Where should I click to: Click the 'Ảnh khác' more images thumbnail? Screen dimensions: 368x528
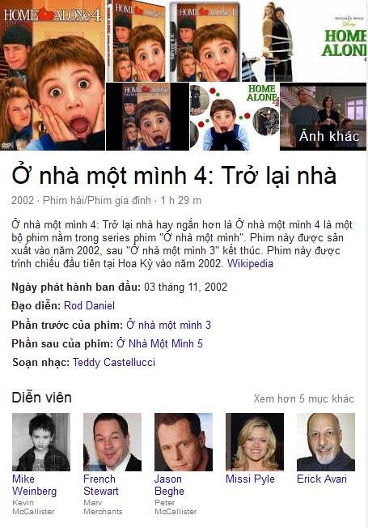[x=323, y=117]
